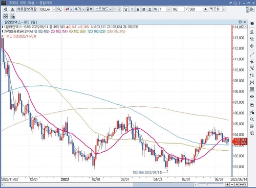The image size is (256, 188).
Task: Toggle the eye visibility icon in sidebar
Action: 252,97
